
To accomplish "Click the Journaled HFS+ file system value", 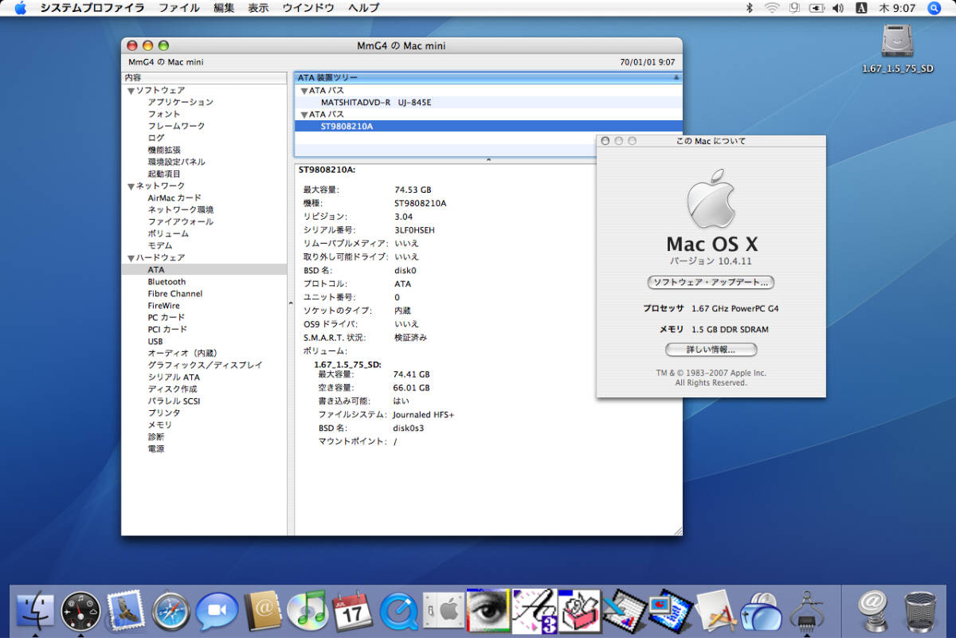I will 424,415.
